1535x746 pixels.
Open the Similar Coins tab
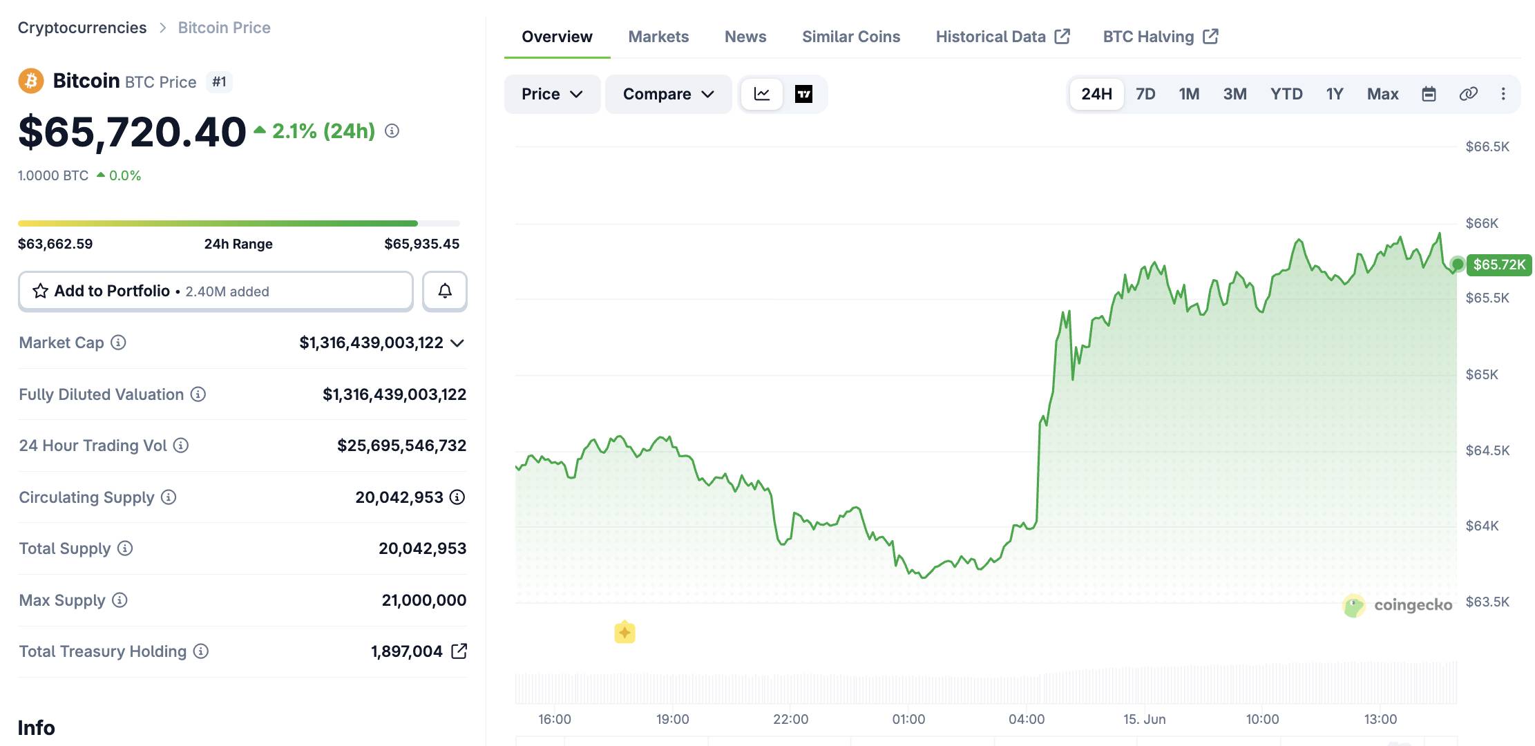851,37
